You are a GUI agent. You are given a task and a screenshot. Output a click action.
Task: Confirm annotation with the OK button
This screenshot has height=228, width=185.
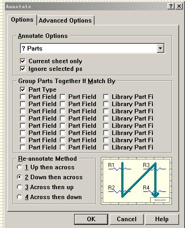coord(91,219)
